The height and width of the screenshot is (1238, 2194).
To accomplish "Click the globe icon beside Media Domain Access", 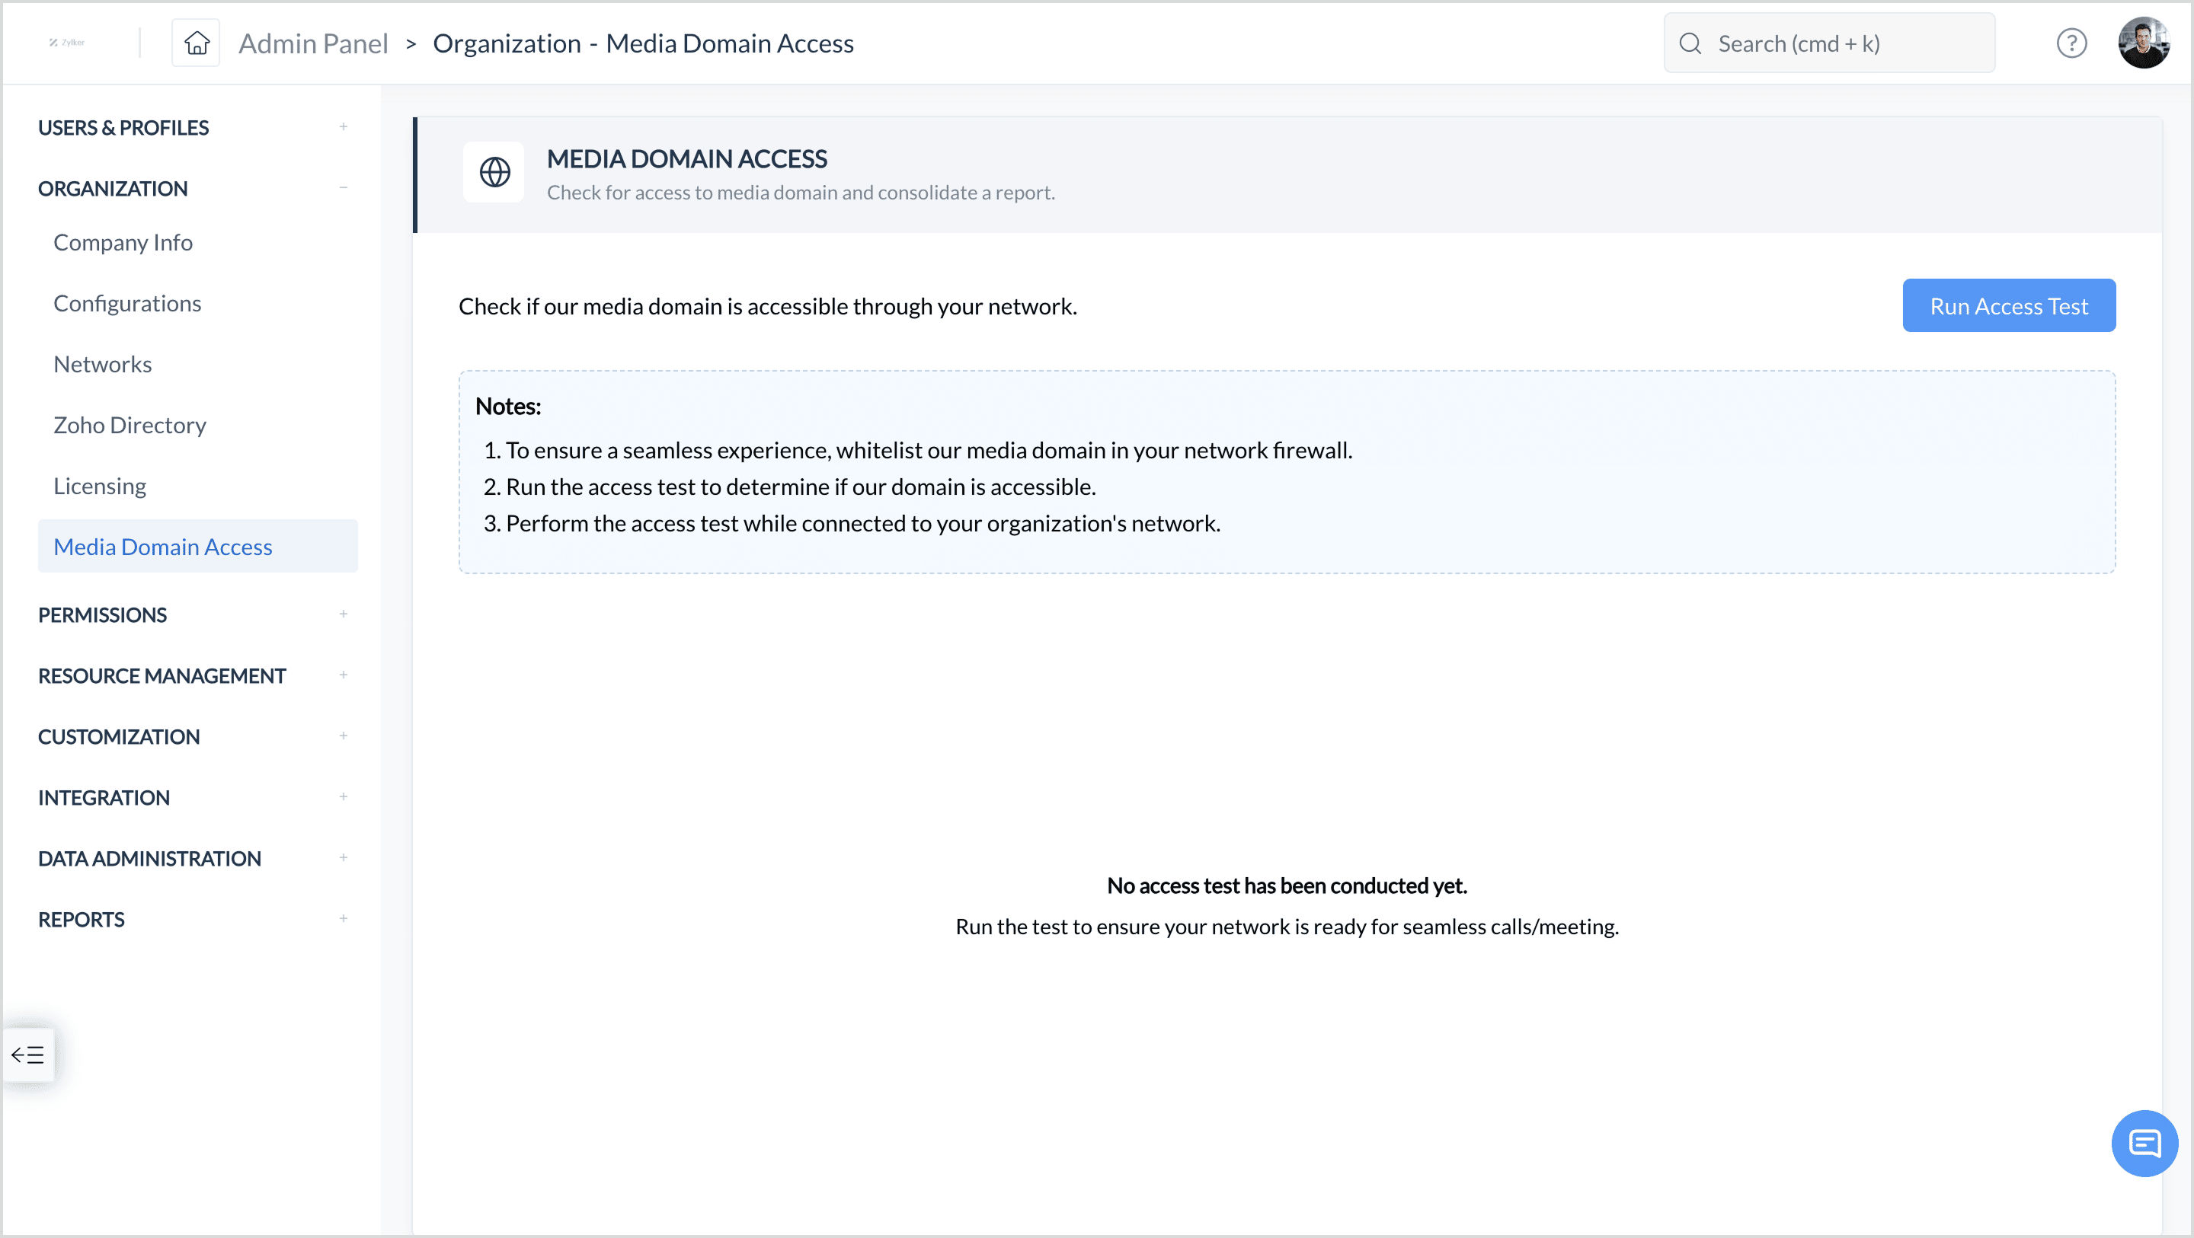I will (x=494, y=172).
